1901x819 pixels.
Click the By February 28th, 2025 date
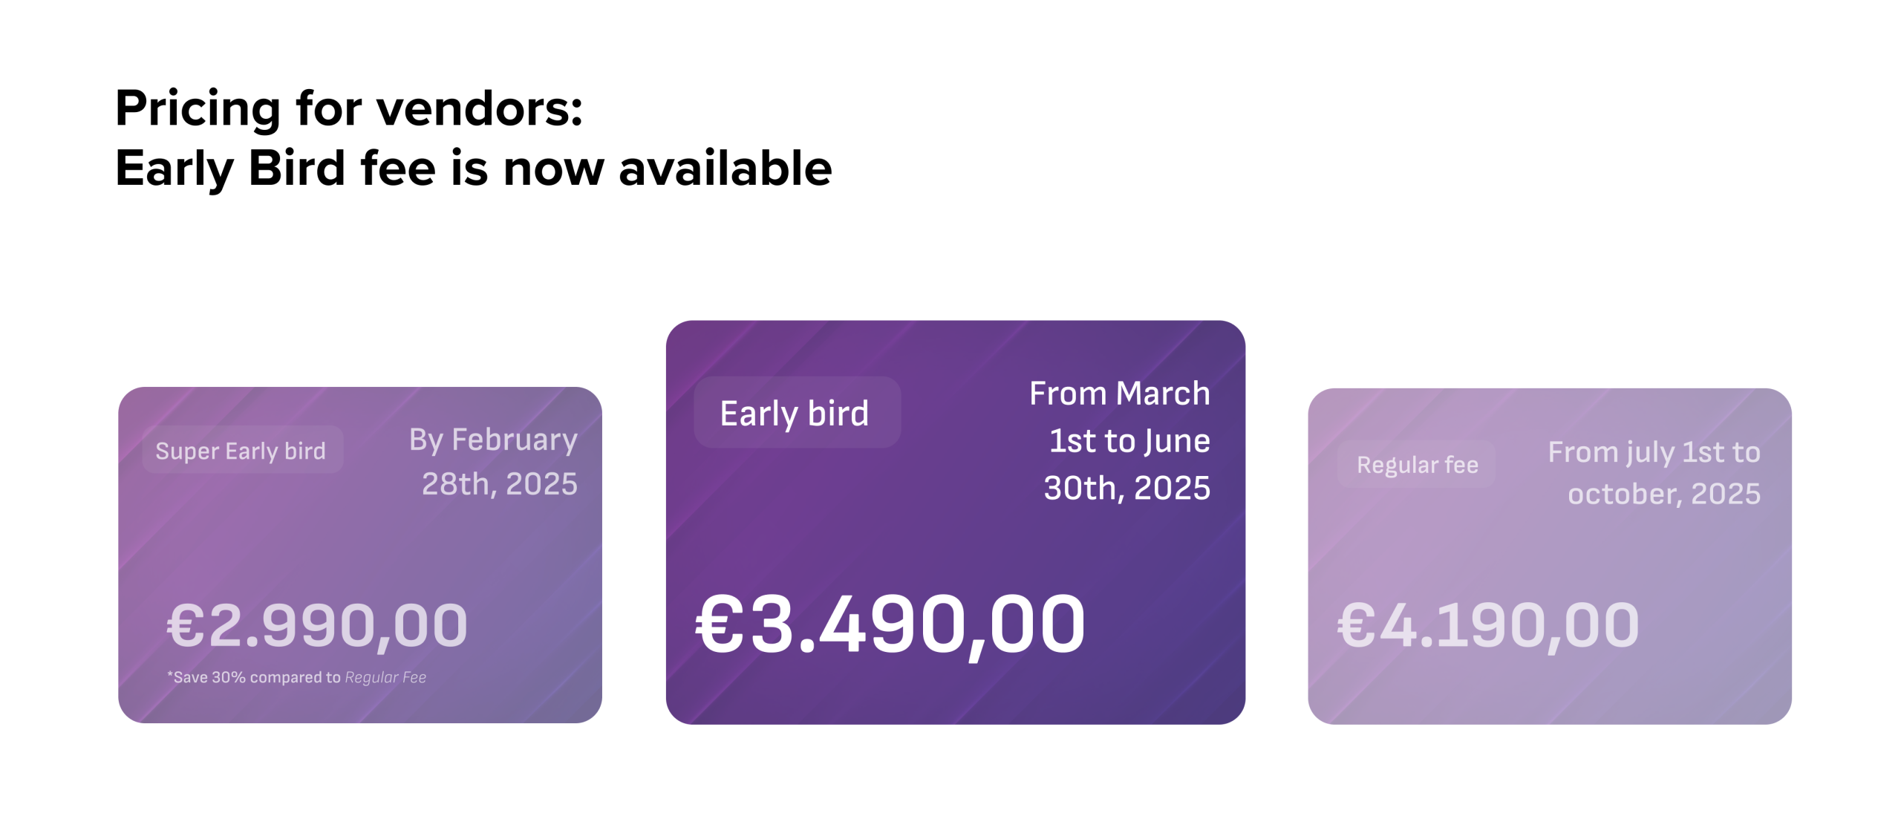click(x=493, y=461)
